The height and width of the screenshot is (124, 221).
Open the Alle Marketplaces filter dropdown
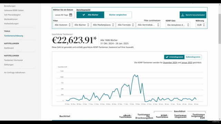tap(103, 25)
